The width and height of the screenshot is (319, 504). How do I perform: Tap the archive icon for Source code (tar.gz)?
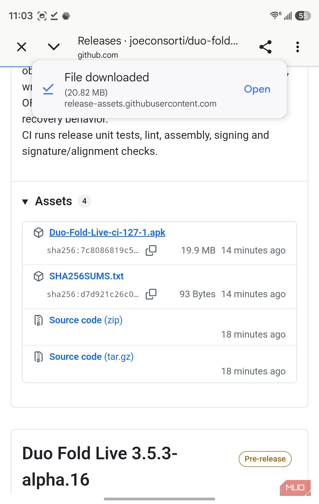[x=39, y=357]
